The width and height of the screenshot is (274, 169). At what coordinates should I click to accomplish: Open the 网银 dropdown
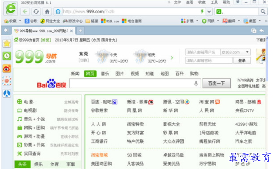(x=210, y=21)
